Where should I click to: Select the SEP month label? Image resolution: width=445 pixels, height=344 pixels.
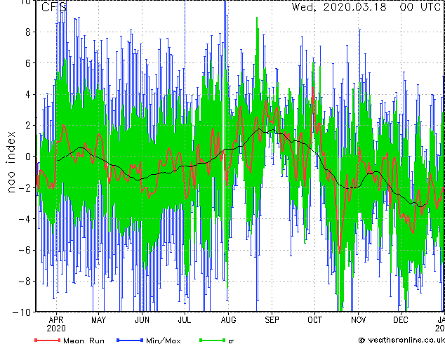coord(272,320)
